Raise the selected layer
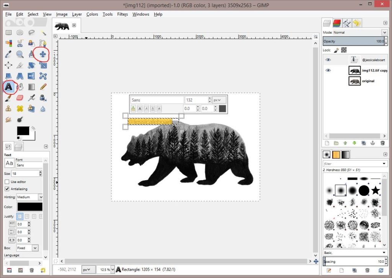The image size is (392, 278). [345, 143]
